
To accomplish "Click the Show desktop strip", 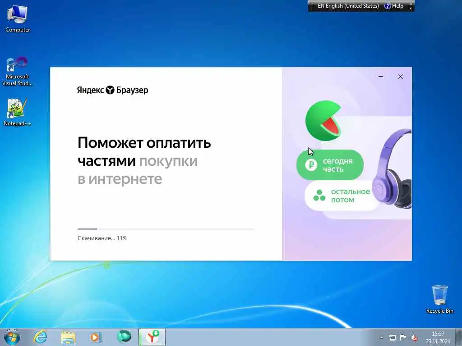I will (x=459, y=337).
